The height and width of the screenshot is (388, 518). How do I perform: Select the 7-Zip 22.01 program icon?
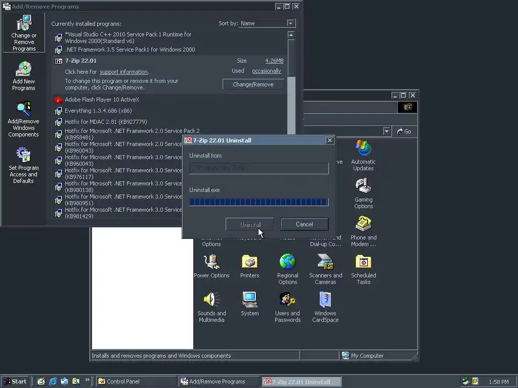coord(59,61)
